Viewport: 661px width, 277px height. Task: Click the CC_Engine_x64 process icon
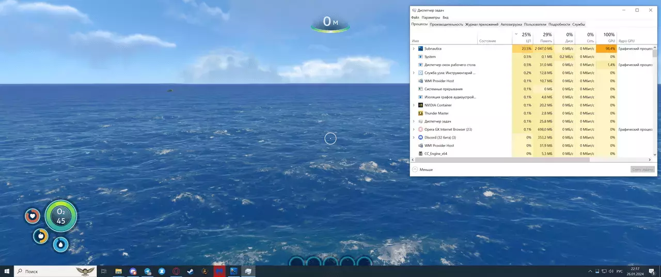pyautogui.click(x=420, y=153)
